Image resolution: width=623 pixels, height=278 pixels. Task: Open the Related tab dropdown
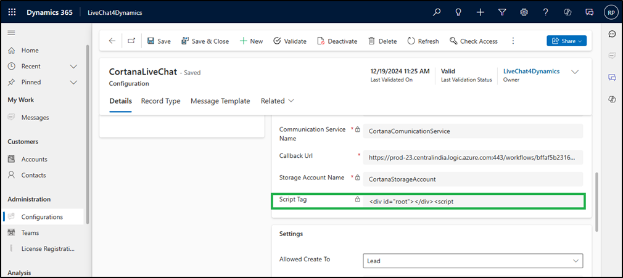(x=277, y=101)
